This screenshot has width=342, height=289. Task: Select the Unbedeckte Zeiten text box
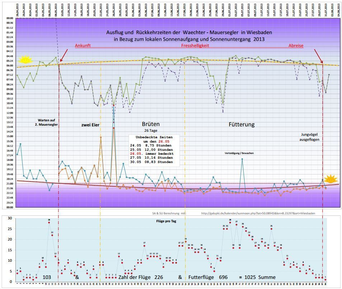154,150
